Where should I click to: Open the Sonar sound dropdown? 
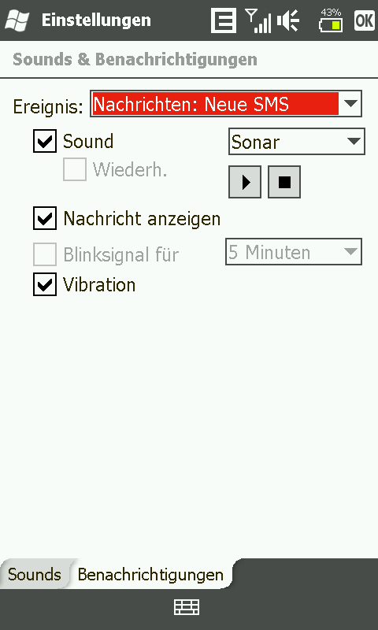coord(297,142)
